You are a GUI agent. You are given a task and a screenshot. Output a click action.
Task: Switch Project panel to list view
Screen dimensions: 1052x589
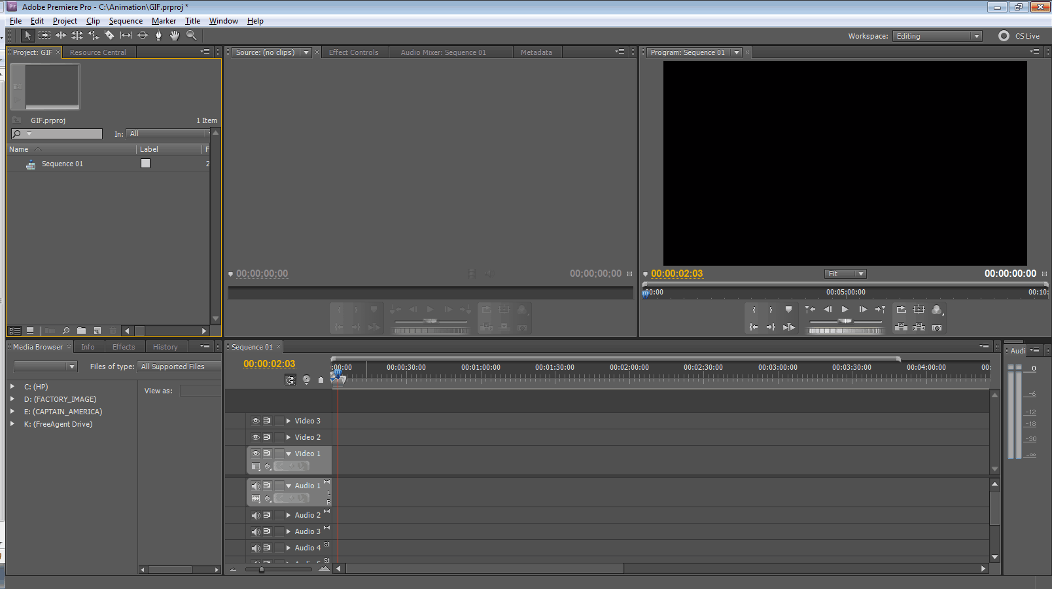coord(15,331)
